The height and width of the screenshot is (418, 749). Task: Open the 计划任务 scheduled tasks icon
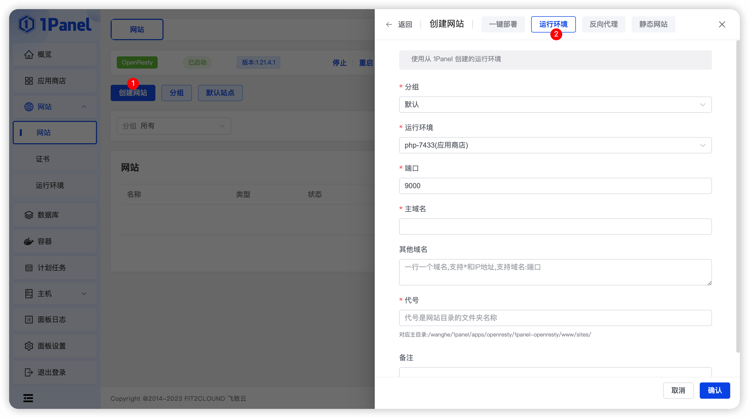(29, 268)
